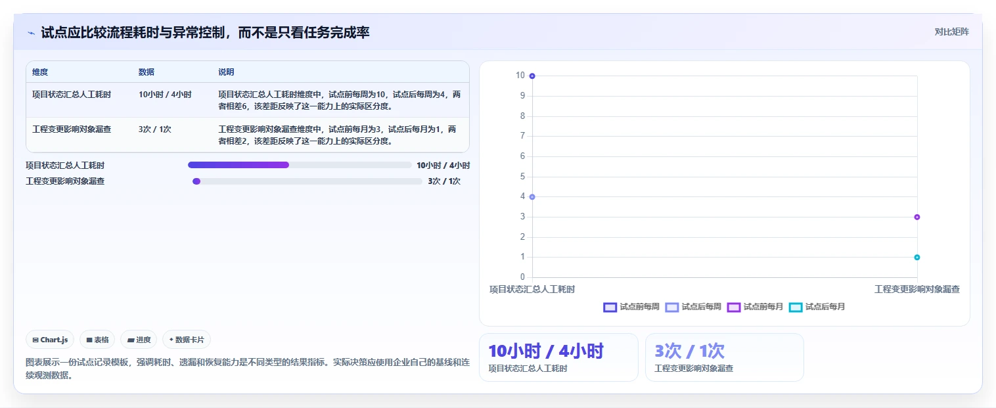The height and width of the screenshot is (408, 996).
Task: Click the 3次 / 1次 data card
Action: pyautogui.click(x=724, y=357)
